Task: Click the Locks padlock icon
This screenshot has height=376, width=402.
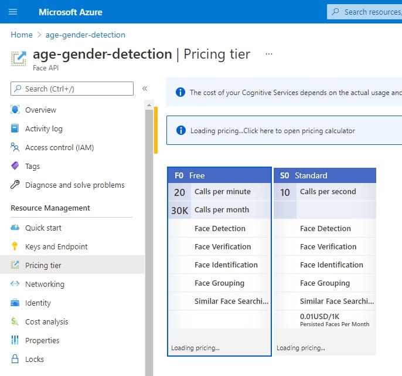Action: click(x=15, y=359)
